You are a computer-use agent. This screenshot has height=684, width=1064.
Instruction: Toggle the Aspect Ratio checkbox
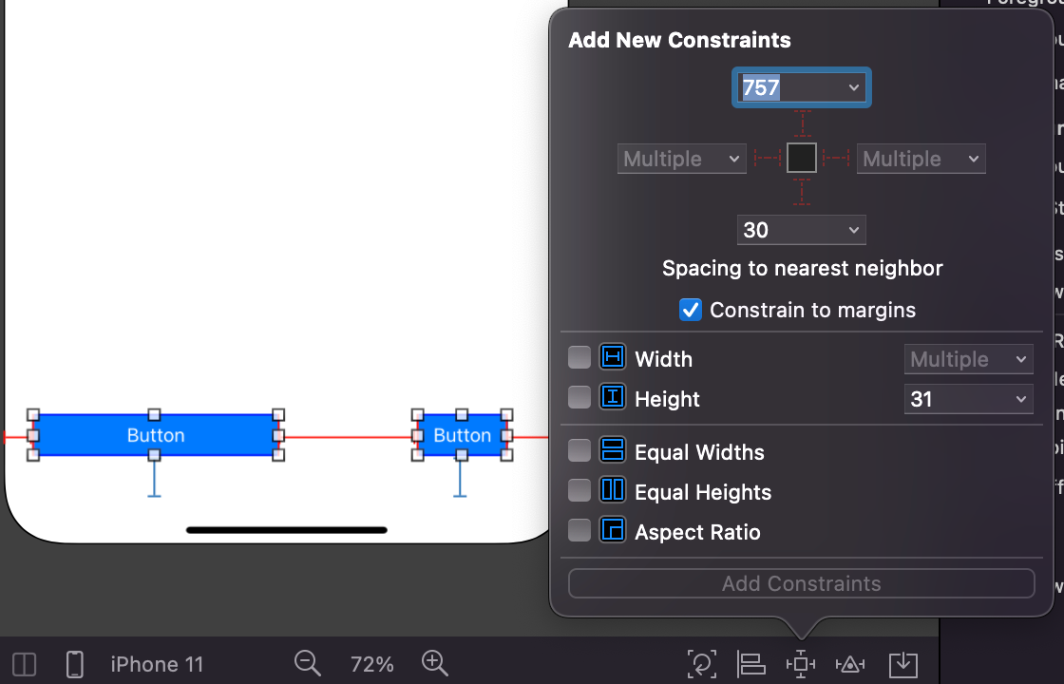click(579, 532)
